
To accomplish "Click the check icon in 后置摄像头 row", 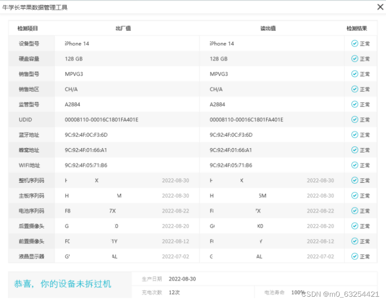I will click(355, 226).
